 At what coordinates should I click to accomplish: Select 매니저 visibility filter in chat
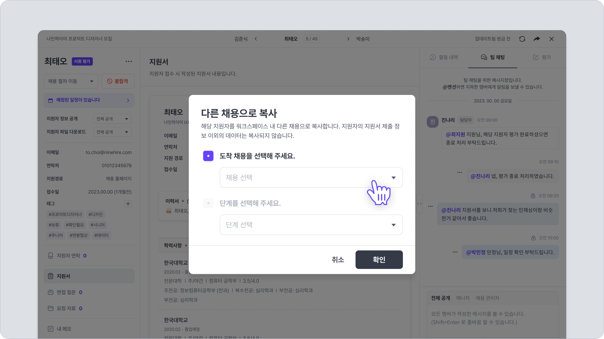click(463, 298)
